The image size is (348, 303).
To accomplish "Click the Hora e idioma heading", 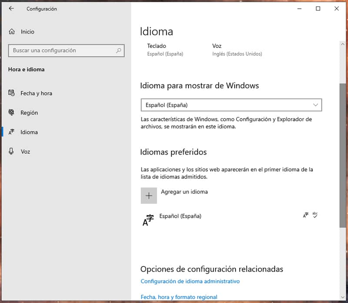I will pos(26,70).
